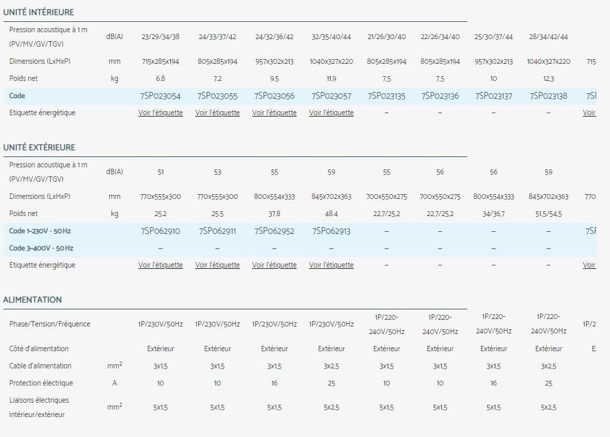Select indoor unit code 7SP023135

pyautogui.click(x=387, y=96)
